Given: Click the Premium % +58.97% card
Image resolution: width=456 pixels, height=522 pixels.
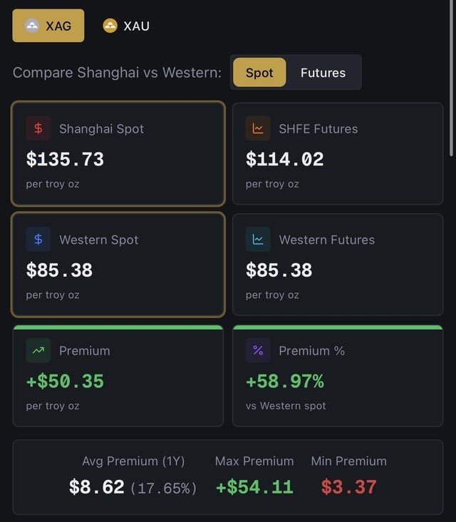Looking at the screenshot, I should tap(338, 377).
